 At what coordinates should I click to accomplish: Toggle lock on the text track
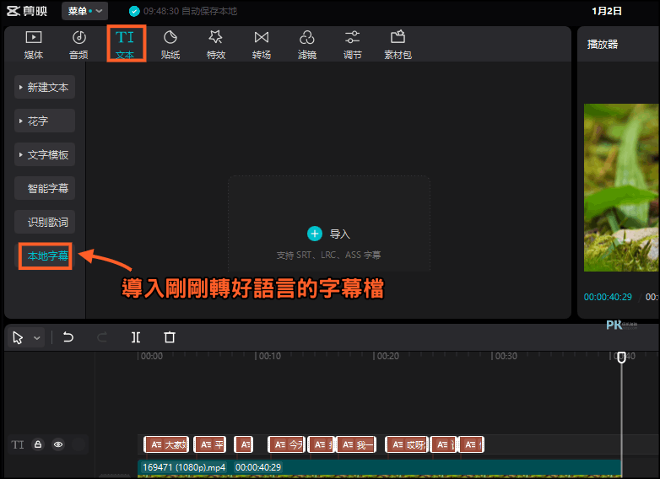coord(38,444)
